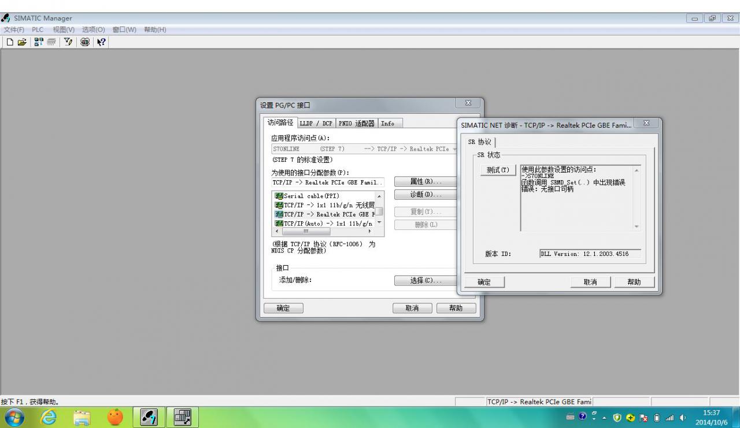Close the SIMATIC NET 诊断 dialog
The height and width of the screenshot is (428, 740).
coord(646,124)
